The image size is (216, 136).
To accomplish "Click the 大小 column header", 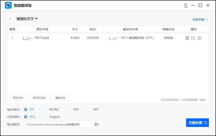I will click(x=75, y=29).
